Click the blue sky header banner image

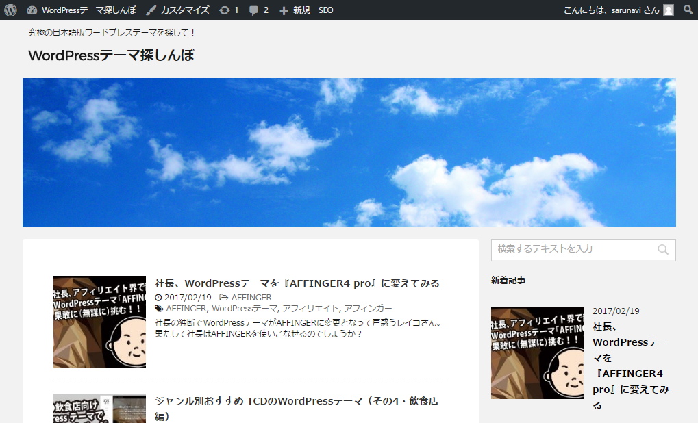click(x=349, y=152)
